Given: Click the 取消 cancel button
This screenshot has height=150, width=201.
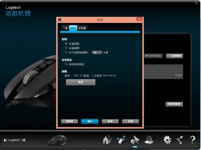Looking at the screenshot, I should [110, 121].
